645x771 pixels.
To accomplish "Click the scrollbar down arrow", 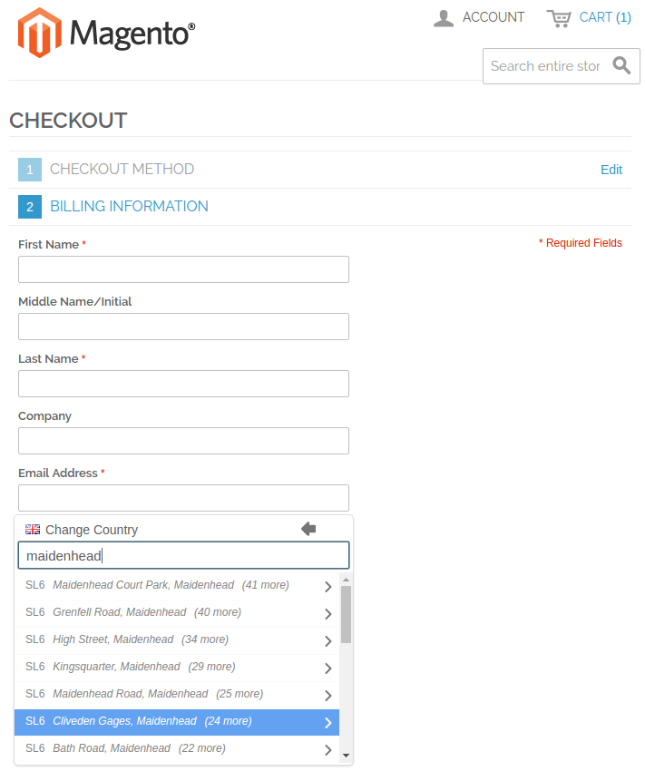I will coord(347,756).
